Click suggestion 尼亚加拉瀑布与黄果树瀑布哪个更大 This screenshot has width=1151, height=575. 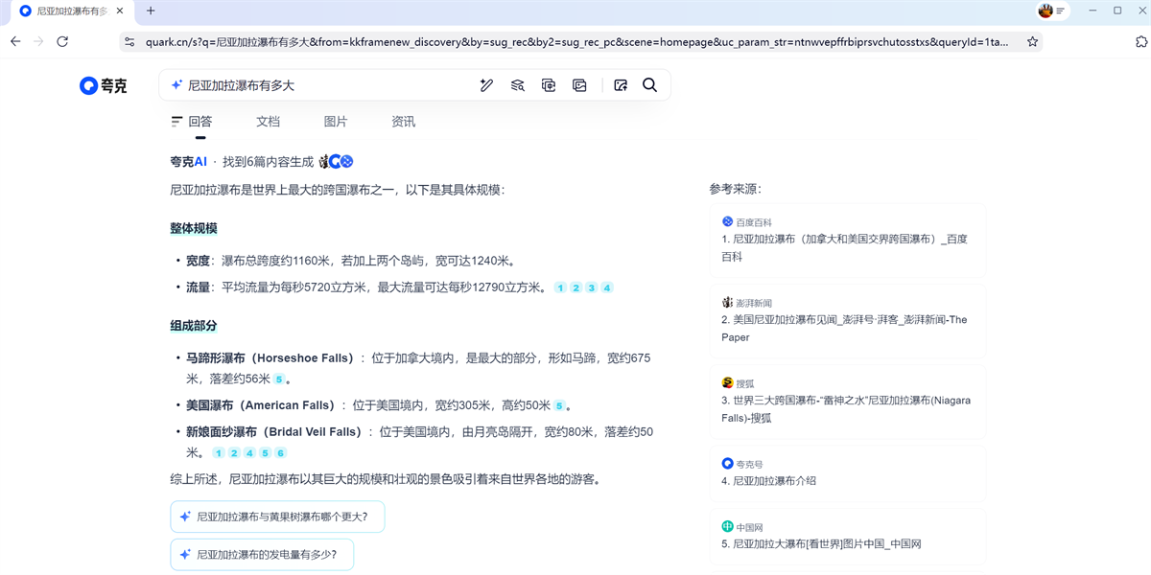click(x=281, y=517)
